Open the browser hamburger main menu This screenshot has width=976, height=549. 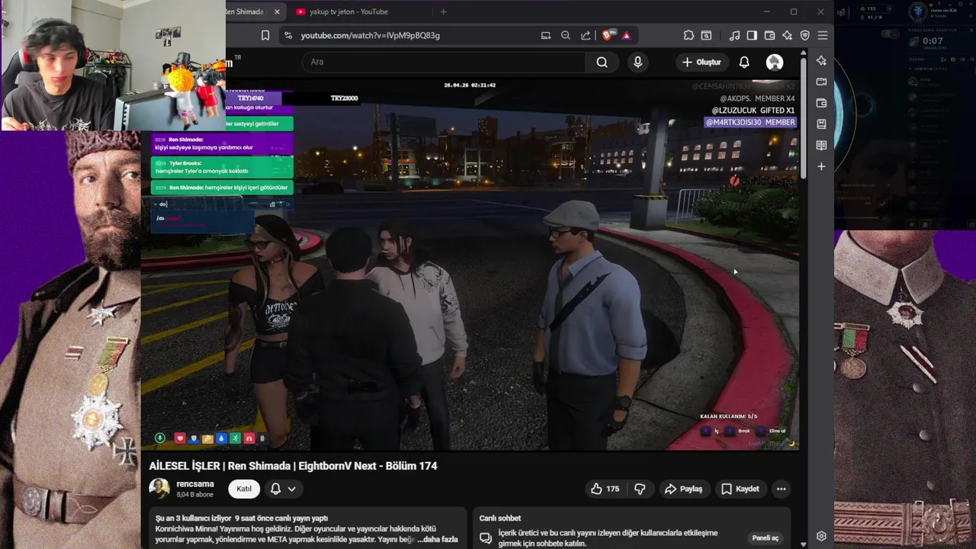click(823, 35)
